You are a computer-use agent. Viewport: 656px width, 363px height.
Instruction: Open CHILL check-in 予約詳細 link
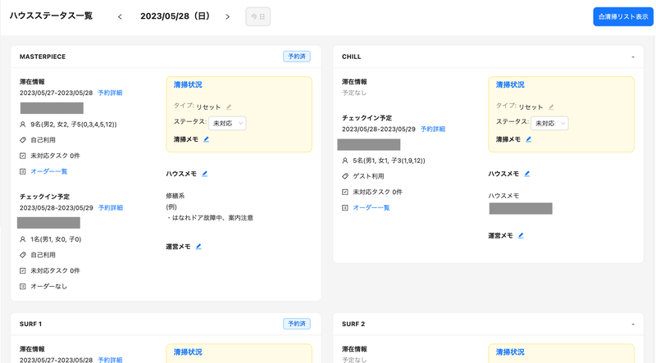(433, 129)
